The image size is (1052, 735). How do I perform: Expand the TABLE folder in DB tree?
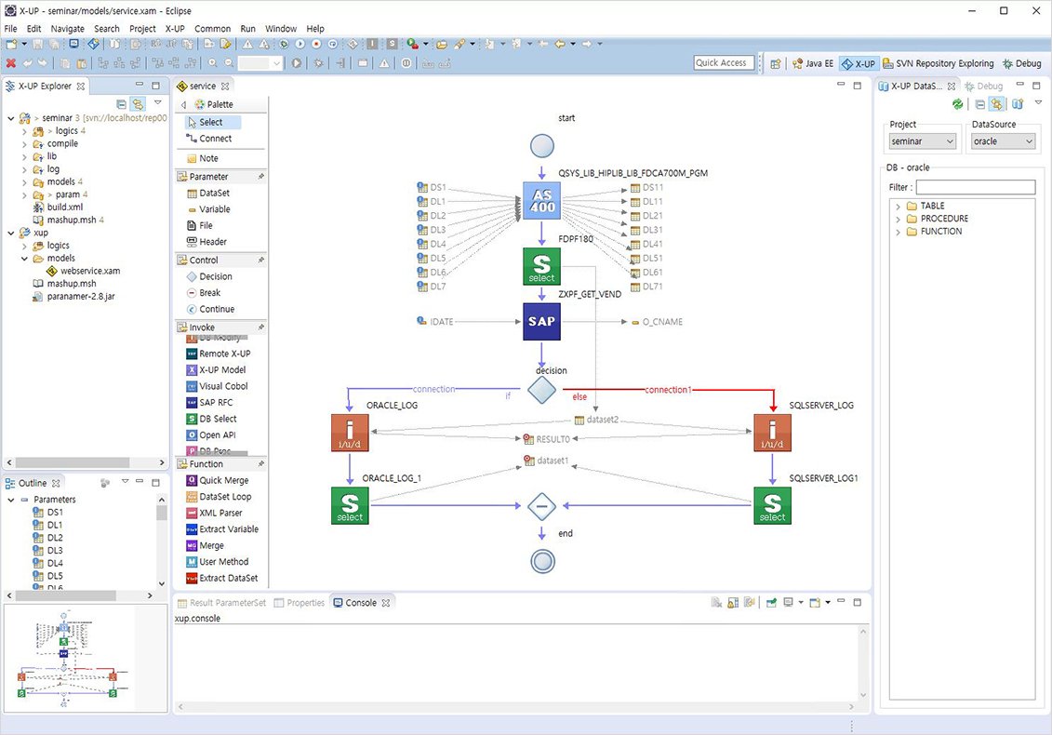tap(898, 206)
